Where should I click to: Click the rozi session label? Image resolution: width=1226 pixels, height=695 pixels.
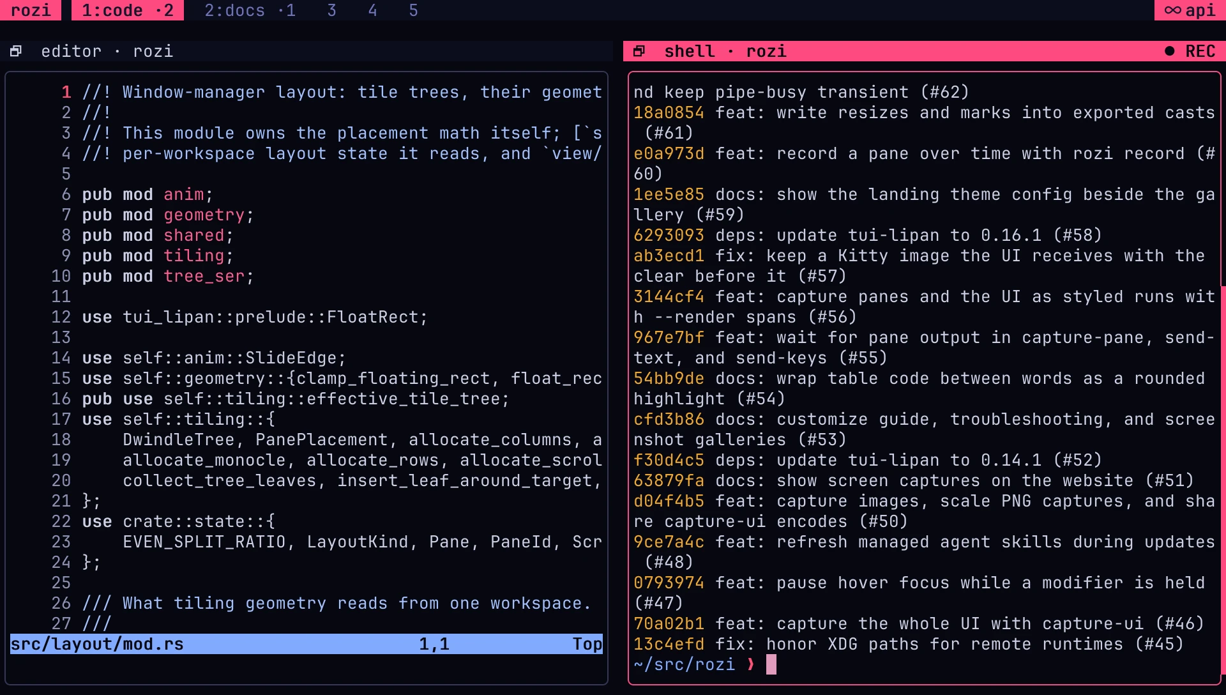[31, 10]
